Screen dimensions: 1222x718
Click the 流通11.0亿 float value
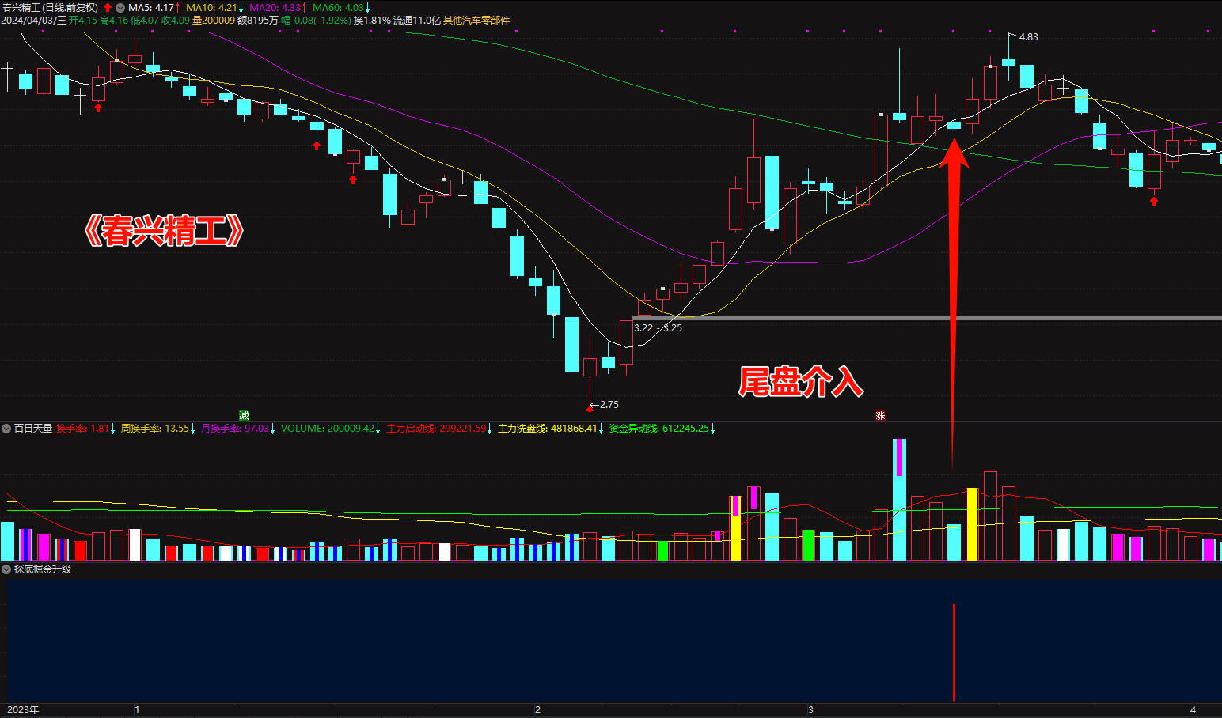[x=416, y=21]
